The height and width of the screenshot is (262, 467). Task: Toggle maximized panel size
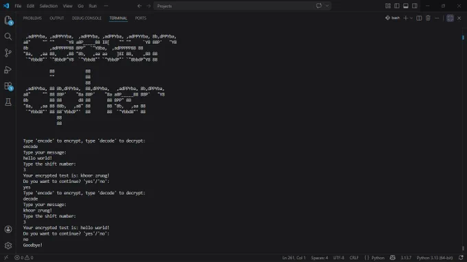click(x=450, y=18)
